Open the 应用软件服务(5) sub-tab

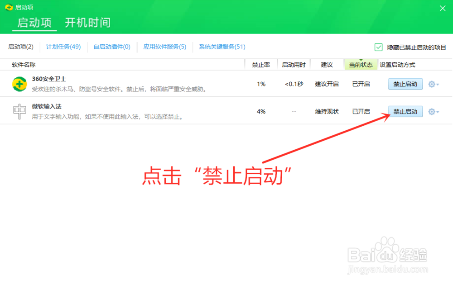[165, 47]
